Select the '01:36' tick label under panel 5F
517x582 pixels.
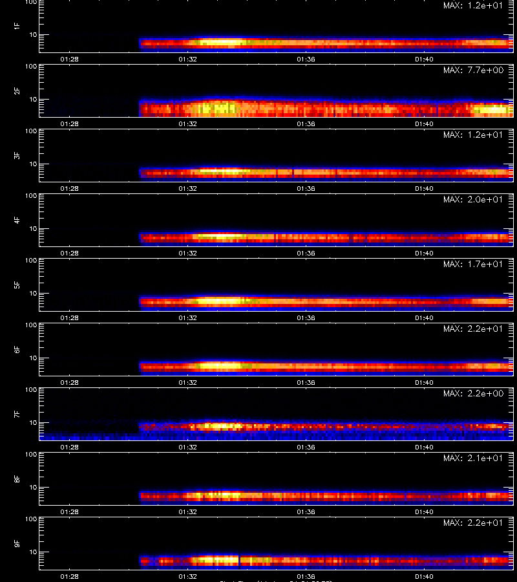click(306, 318)
